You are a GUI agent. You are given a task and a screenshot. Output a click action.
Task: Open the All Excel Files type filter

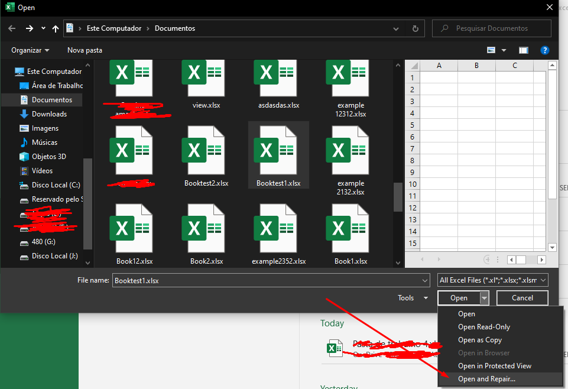point(493,280)
